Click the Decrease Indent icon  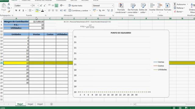[x=62, y=11]
